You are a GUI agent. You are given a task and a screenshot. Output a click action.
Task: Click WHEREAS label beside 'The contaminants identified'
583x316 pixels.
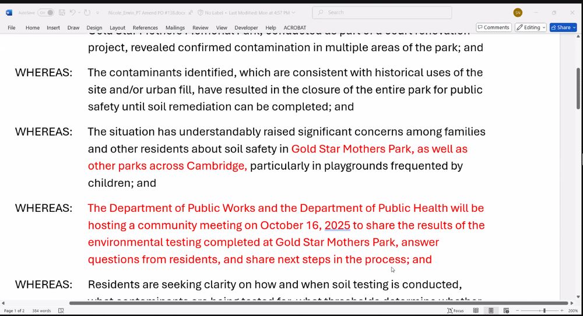[x=44, y=72]
